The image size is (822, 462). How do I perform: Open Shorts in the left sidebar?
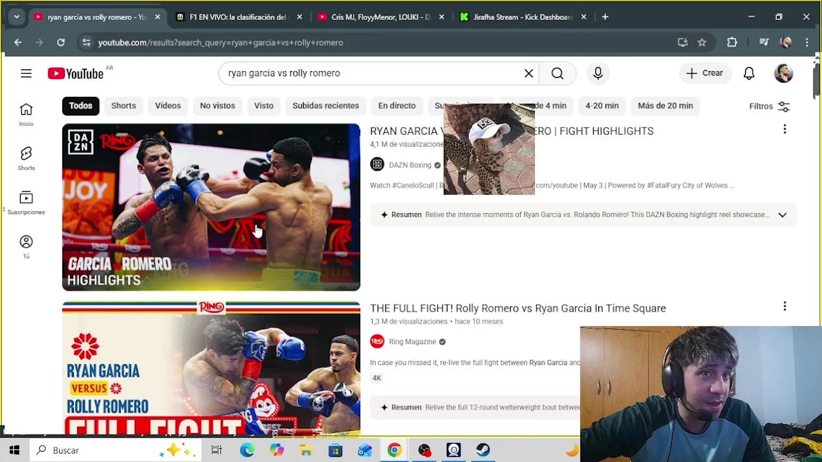coord(26,158)
